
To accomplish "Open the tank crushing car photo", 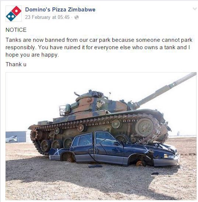I will (101, 136).
